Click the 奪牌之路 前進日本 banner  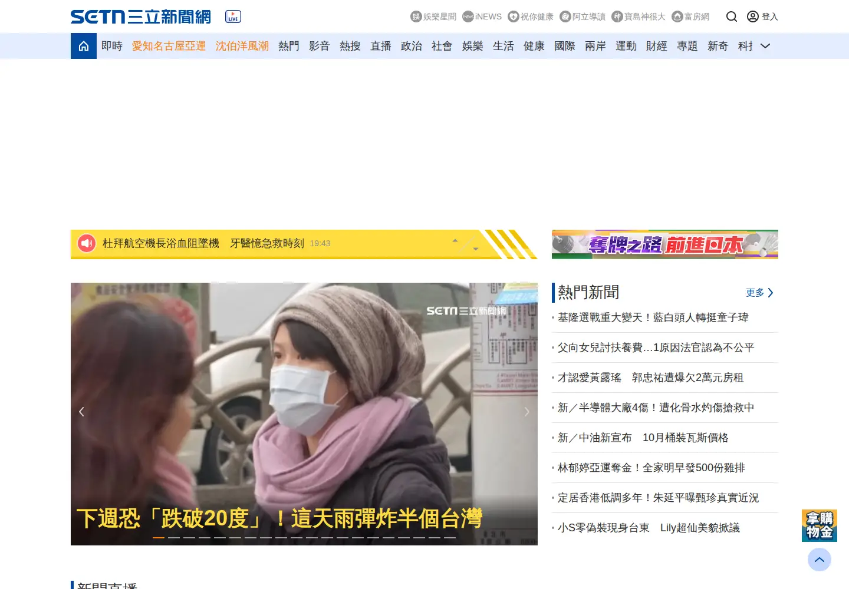pos(665,244)
